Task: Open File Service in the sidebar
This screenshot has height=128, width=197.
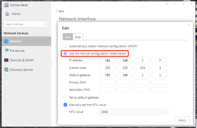Action: (26, 51)
